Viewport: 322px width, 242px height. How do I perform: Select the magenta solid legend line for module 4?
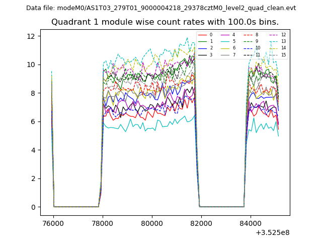click(x=225, y=35)
